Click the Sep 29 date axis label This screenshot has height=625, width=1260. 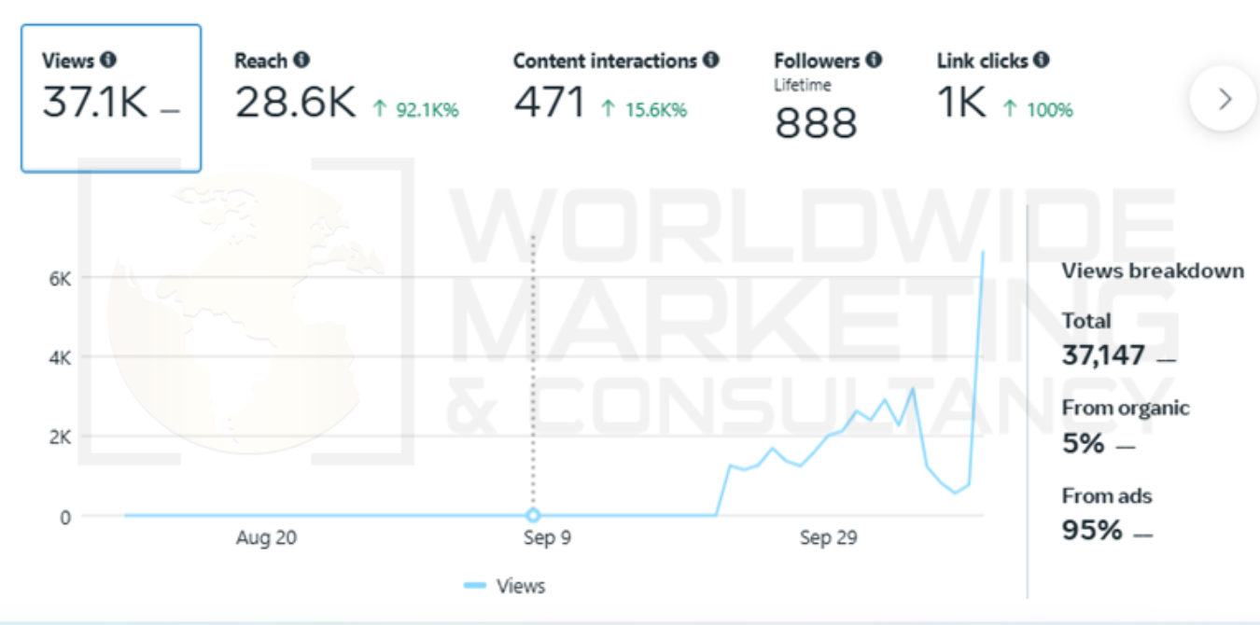828,538
